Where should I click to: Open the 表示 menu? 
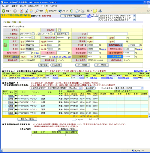(x=23, y=6)
